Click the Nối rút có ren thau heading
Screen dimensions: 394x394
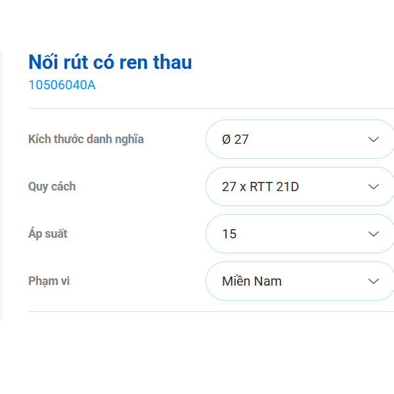110,62
